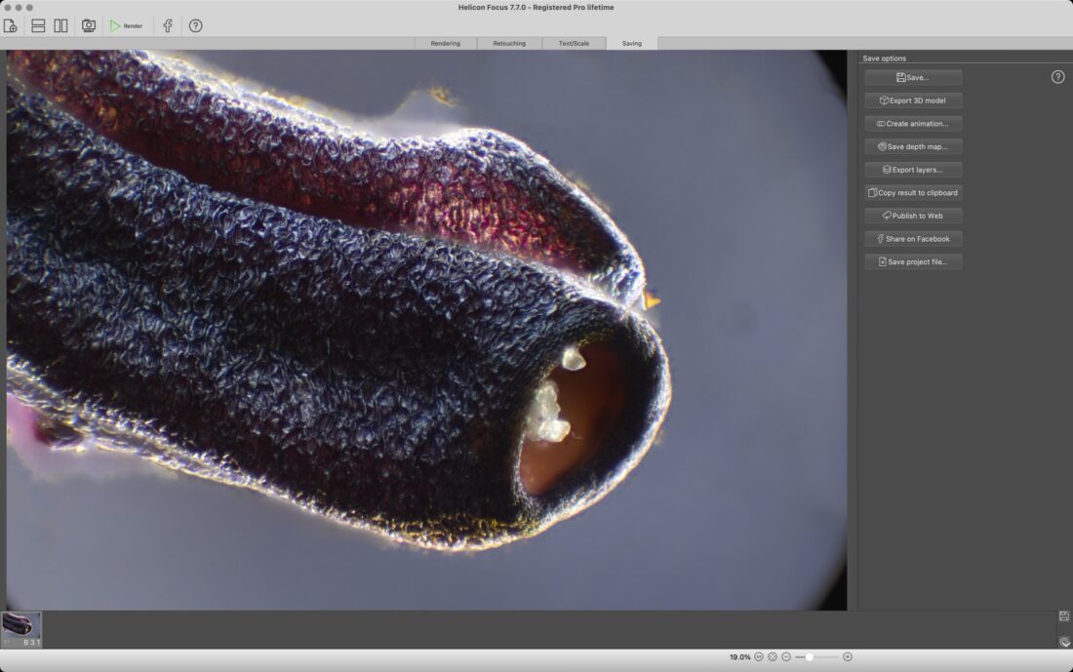The image size is (1073, 672).
Task: Switch to horizontal split layout icon
Action: click(38, 25)
